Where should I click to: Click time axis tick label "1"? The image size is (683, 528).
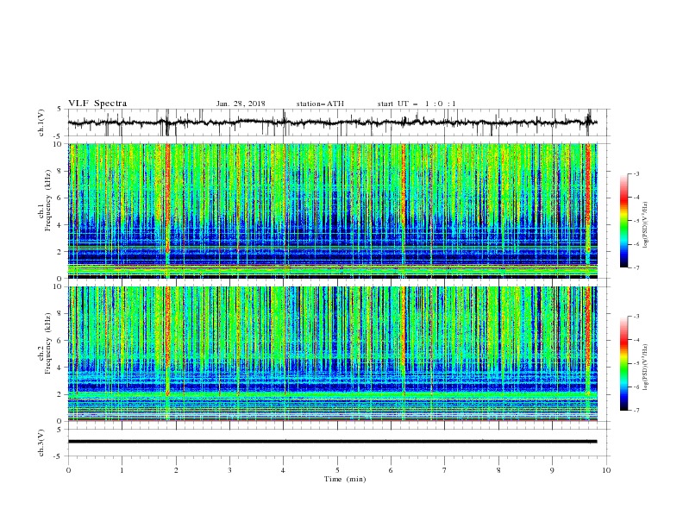coord(122,470)
